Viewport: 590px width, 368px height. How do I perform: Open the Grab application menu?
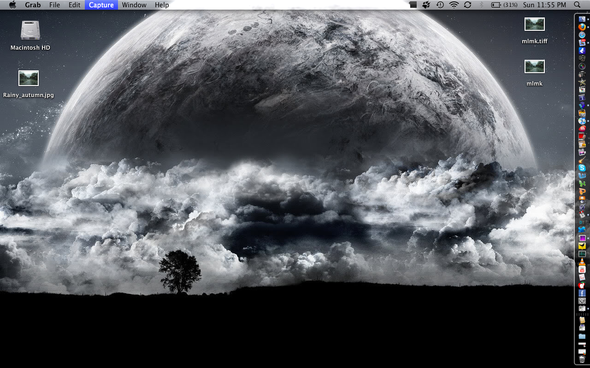(33, 5)
